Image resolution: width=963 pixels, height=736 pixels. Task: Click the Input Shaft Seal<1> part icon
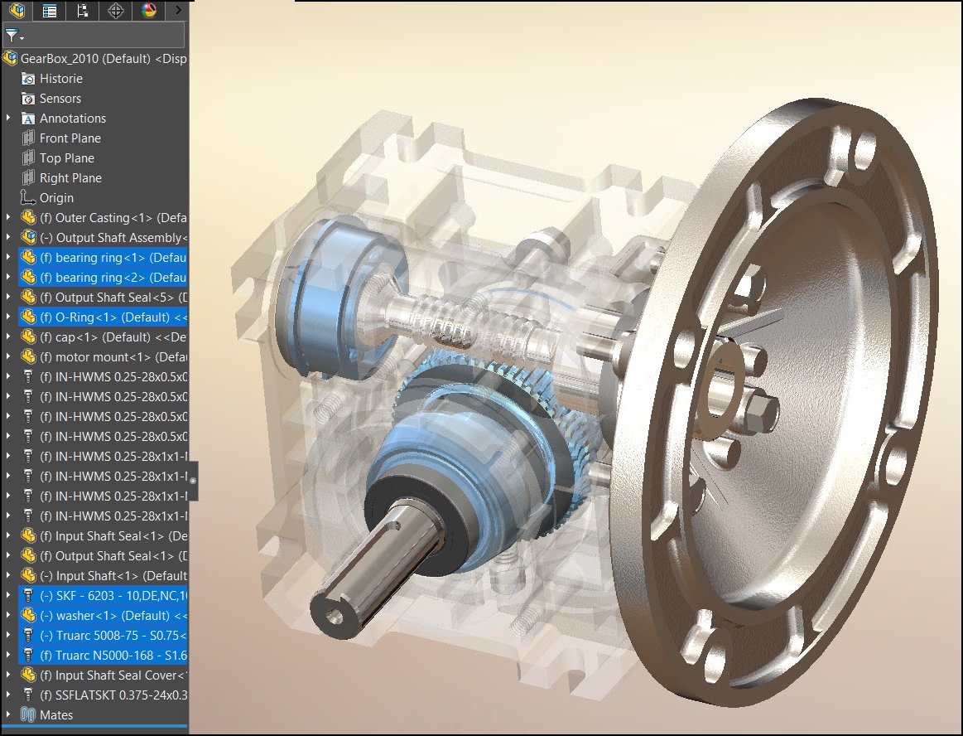coord(28,536)
